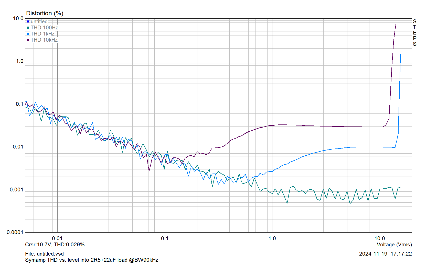
Task: Click the '0.0001' y-axis tick label
Action: pos(15,232)
